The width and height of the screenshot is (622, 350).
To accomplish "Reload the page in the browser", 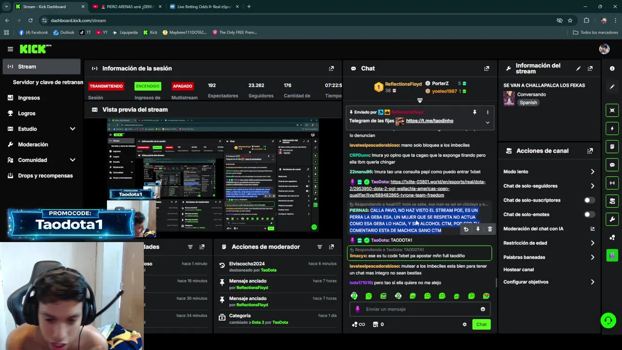I will pos(30,20).
